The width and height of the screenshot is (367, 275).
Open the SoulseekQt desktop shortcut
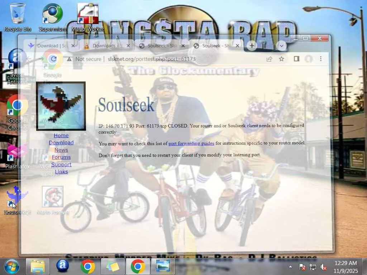tap(17, 201)
